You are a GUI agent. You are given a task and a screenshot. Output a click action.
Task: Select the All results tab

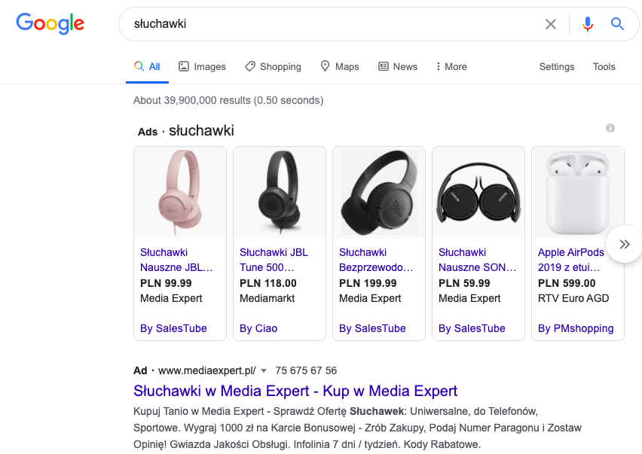147,67
